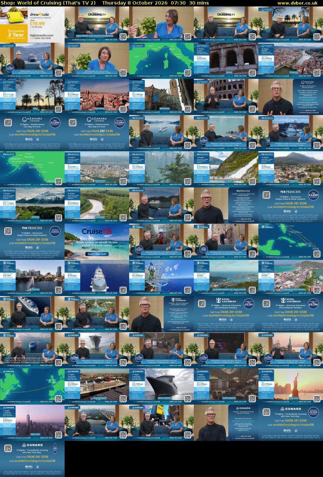Open the New York dusk skyscraper frame
The image size is (323, 477).
[x=32, y=423]
